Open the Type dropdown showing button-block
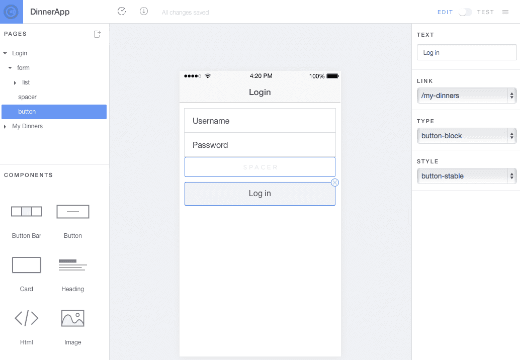 pyautogui.click(x=467, y=136)
